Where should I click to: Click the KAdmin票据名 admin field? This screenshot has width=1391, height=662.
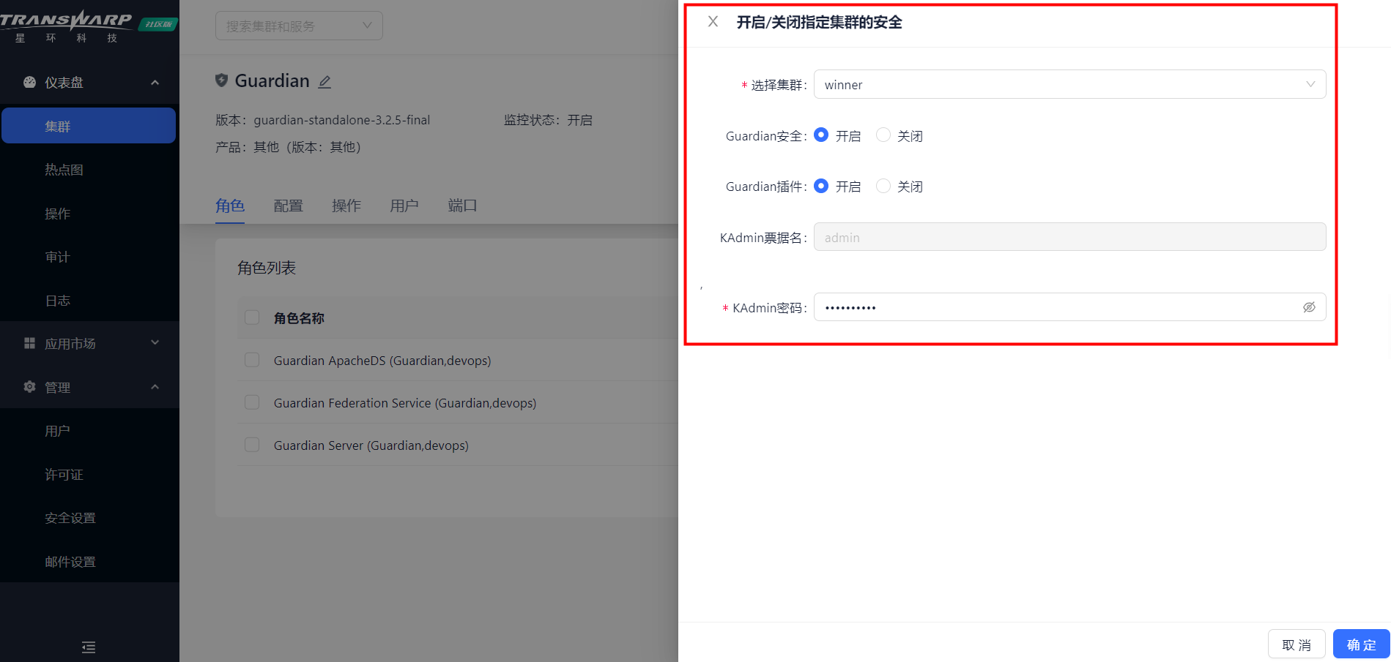[x=1069, y=237]
